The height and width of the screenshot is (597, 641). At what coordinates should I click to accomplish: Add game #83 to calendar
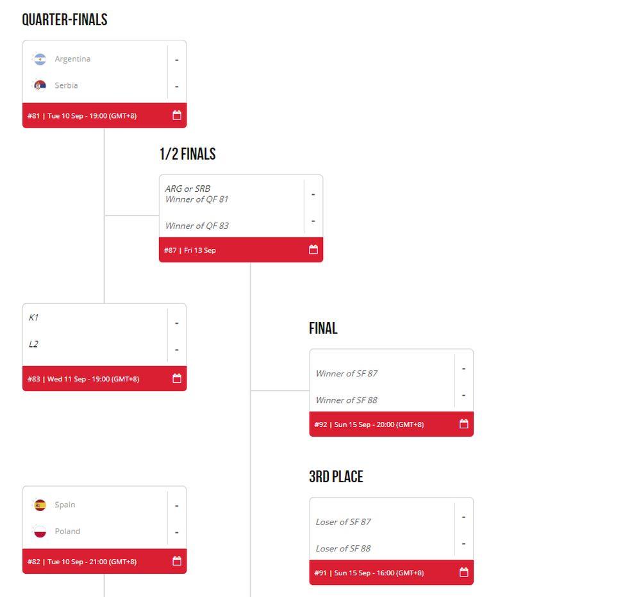click(177, 378)
